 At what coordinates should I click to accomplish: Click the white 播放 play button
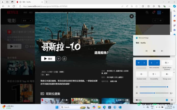(48, 59)
